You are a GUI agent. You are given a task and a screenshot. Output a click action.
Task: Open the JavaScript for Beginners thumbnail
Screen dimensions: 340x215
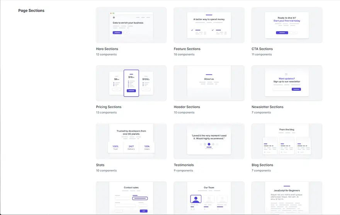pyautogui.click(x=287, y=198)
